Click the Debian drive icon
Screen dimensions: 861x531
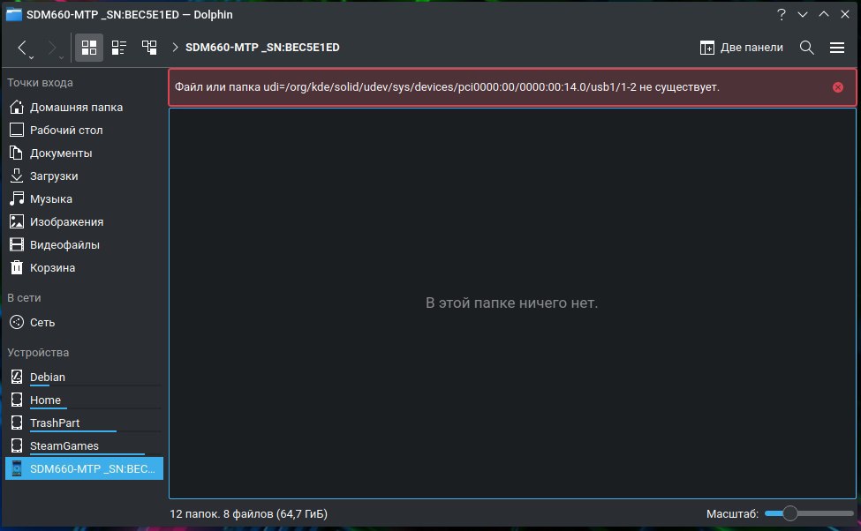click(17, 377)
